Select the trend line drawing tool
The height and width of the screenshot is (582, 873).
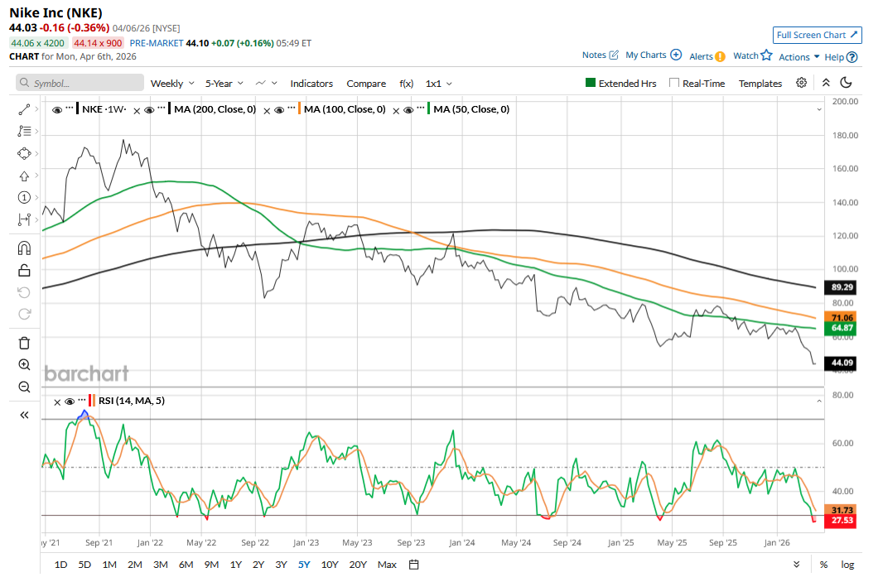24,109
